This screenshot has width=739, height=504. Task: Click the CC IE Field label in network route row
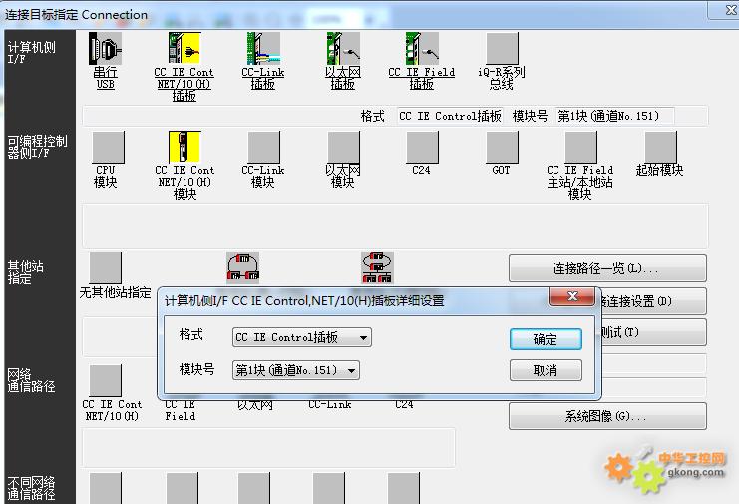tap(181, 410)
